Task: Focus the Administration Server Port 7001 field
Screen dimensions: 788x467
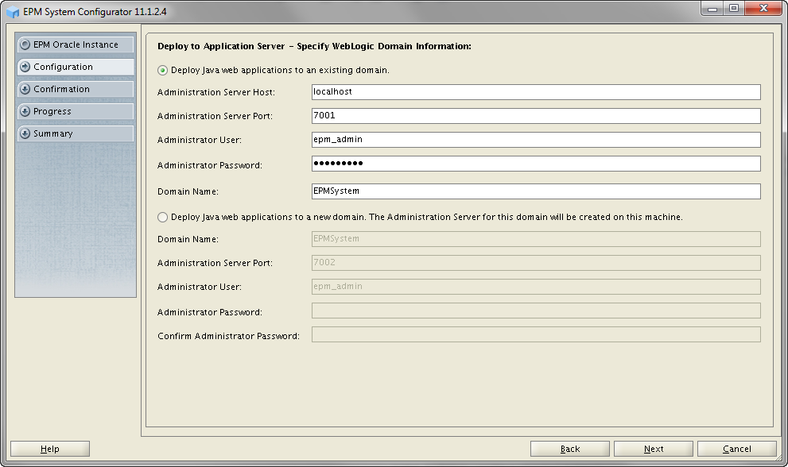Action: 536,116
